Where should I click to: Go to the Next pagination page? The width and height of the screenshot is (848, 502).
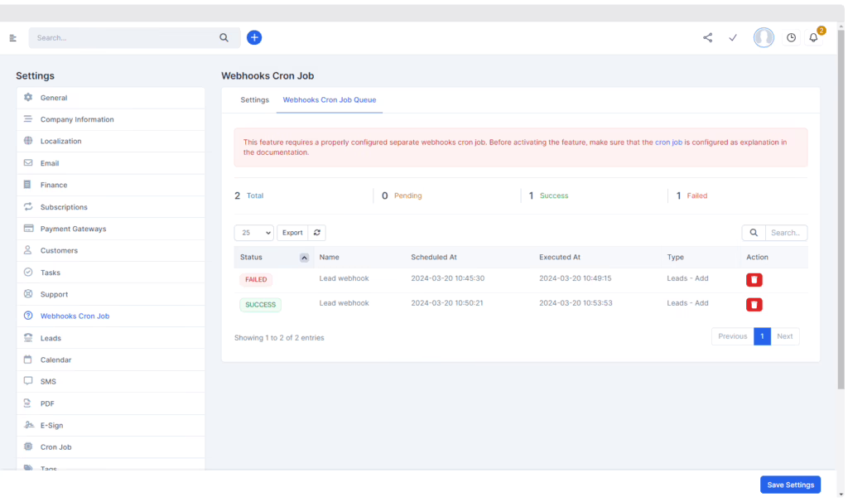[x=784, y=336]
